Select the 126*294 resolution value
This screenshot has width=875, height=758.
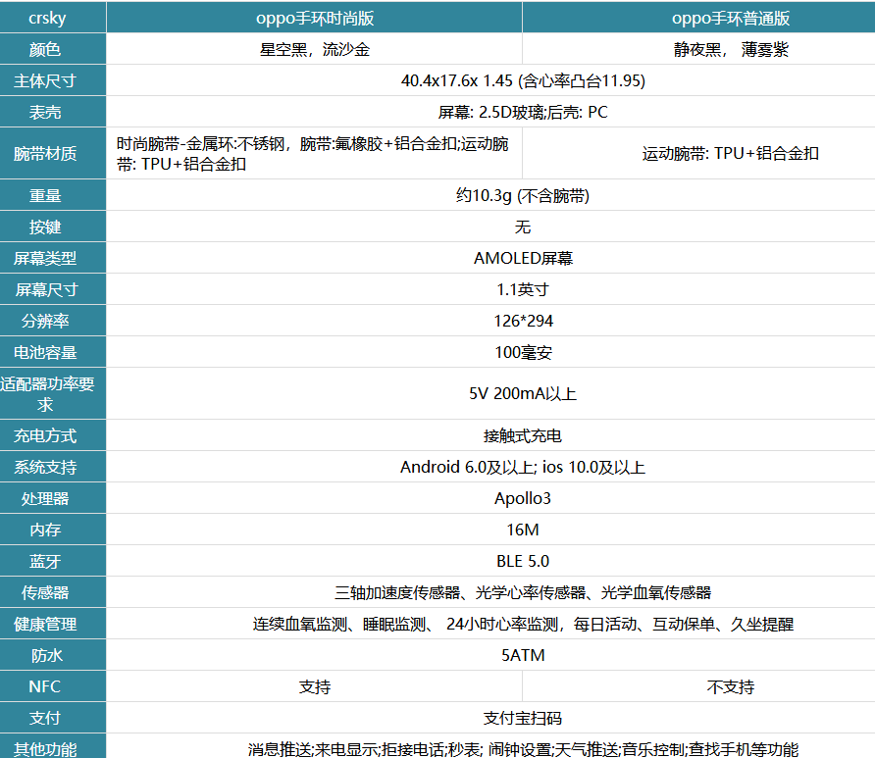[523, 321]
